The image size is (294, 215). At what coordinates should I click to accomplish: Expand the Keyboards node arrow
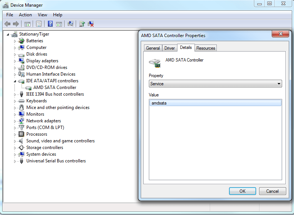15,101
